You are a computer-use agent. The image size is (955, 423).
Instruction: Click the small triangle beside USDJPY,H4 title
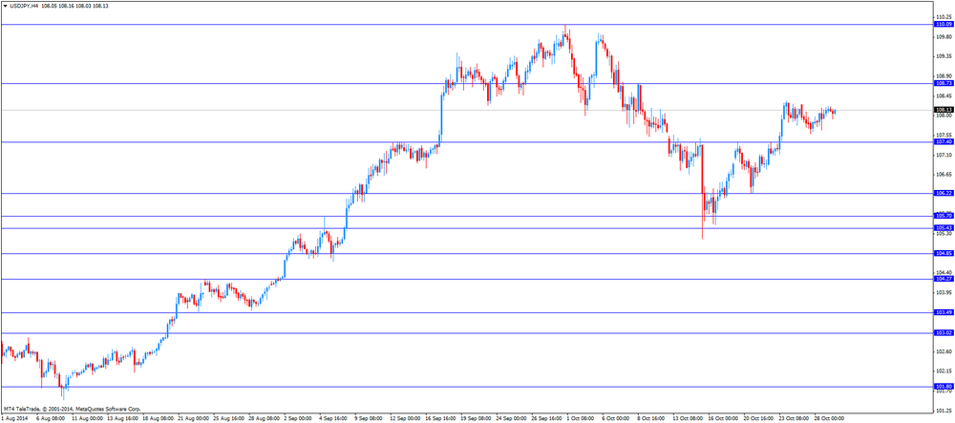(5, 6)
